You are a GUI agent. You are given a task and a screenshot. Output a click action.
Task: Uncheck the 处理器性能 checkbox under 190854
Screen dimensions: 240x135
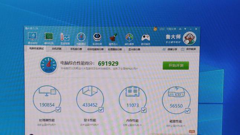click(58, 109)
